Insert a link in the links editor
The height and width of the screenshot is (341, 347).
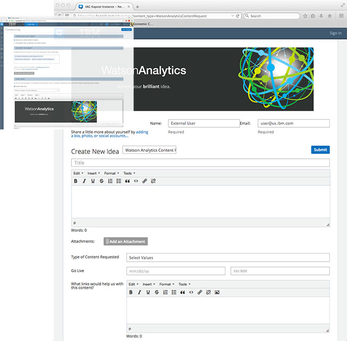coord(199,293)
